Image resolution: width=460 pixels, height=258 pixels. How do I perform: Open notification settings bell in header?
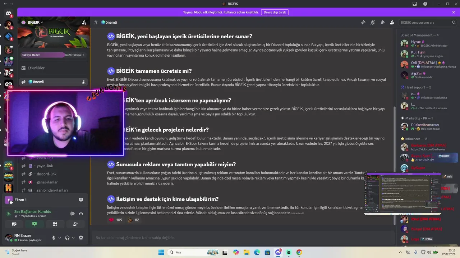tap(373, 22)
